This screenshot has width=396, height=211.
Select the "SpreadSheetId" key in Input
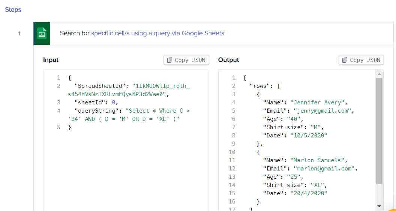pyautogui.click(x=100, y=86)
